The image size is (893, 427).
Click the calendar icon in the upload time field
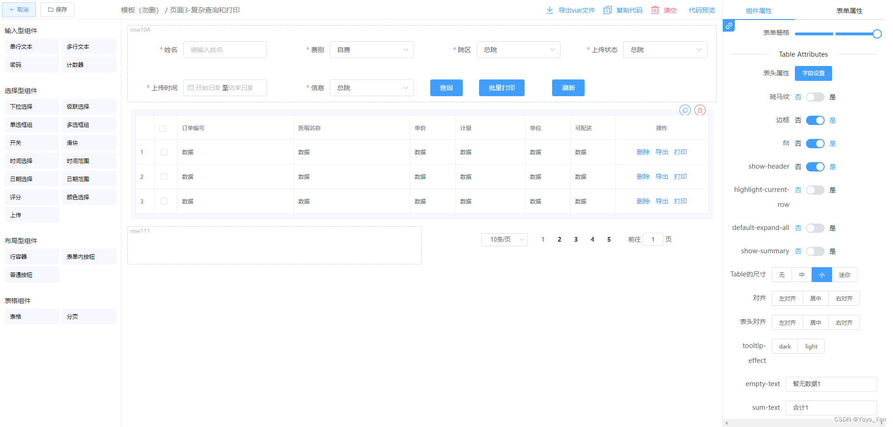point(191,88)
